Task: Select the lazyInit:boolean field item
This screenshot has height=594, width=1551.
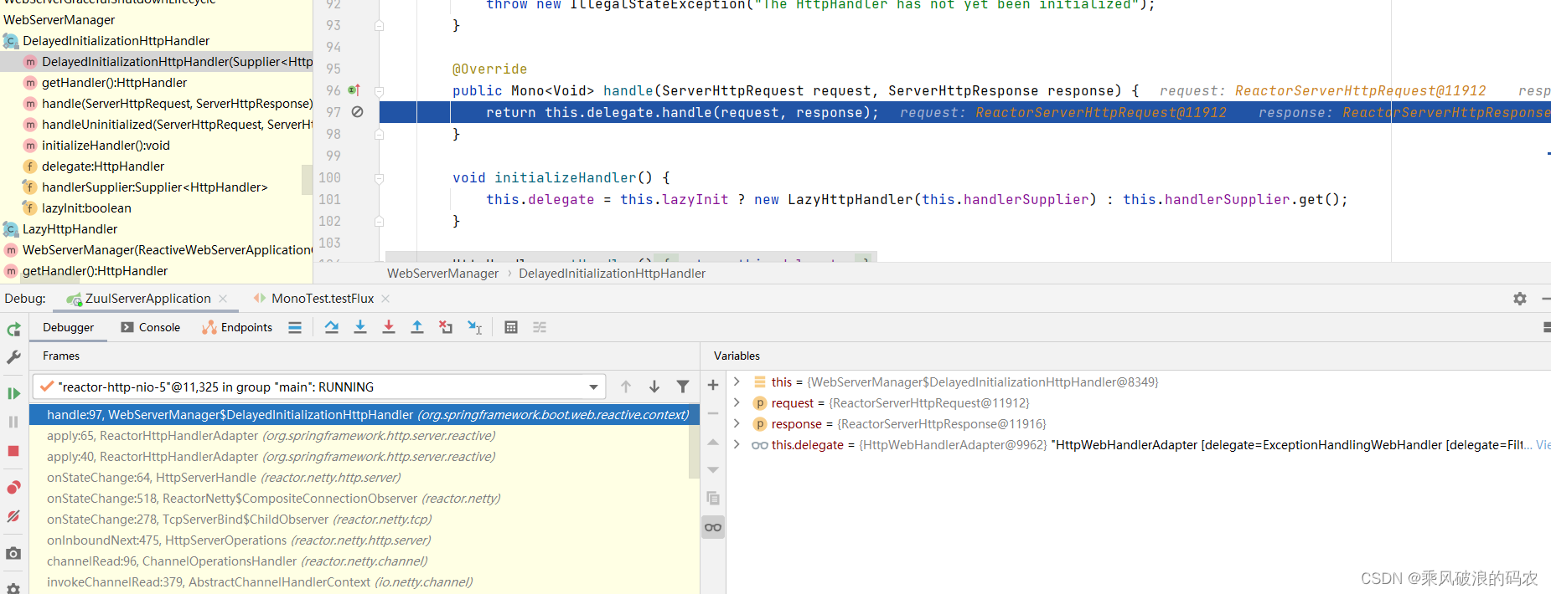Action: 86,207
